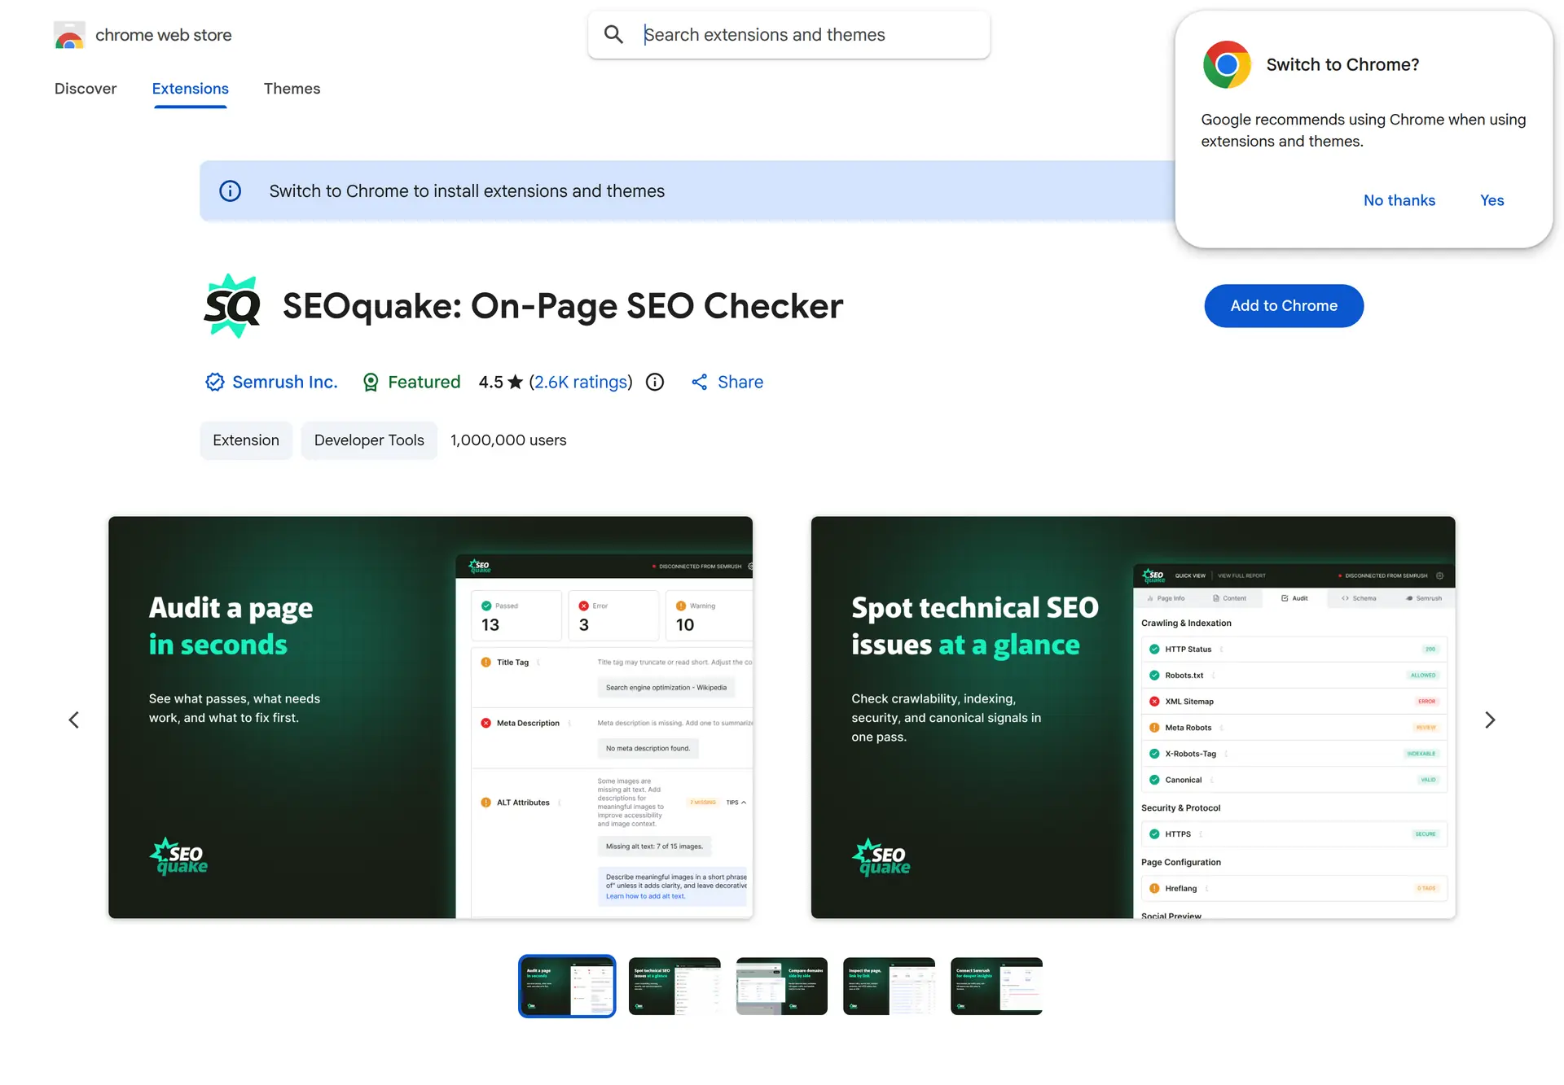The height and width of the screenshot is (1085, 1564).
Task: Open the Discover tab
Action: point(86,89)
